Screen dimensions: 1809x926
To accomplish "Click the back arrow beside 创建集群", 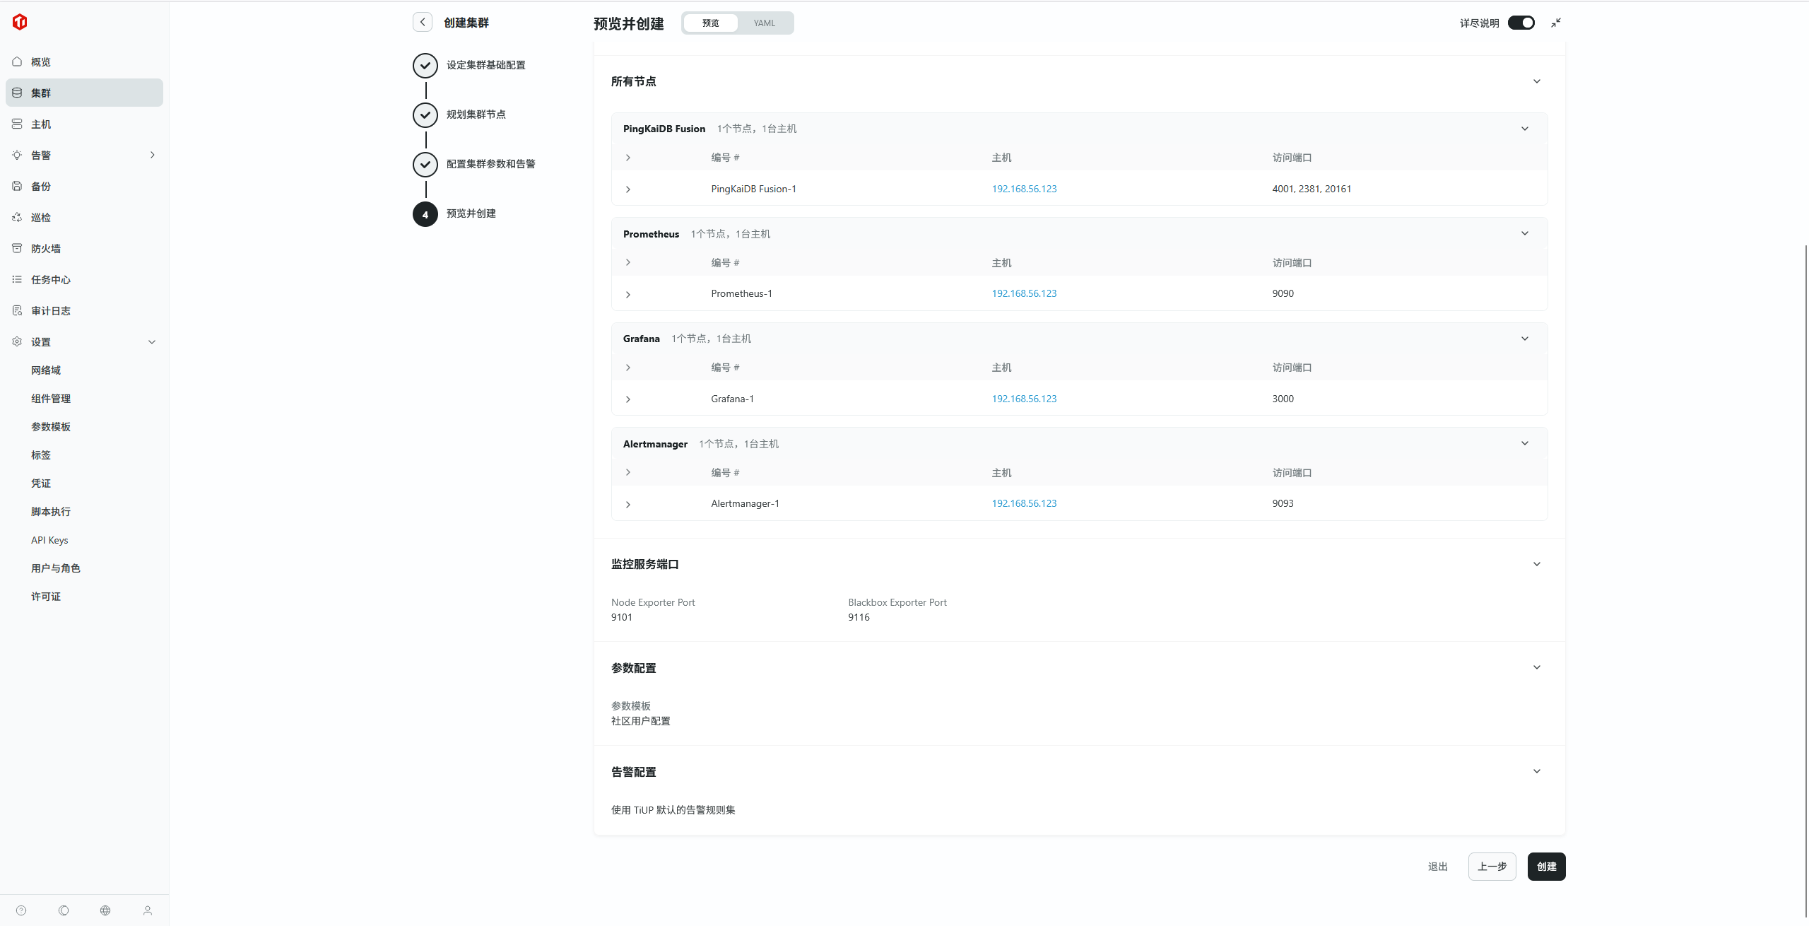I will pyautogui.click(x=423, y=23).
